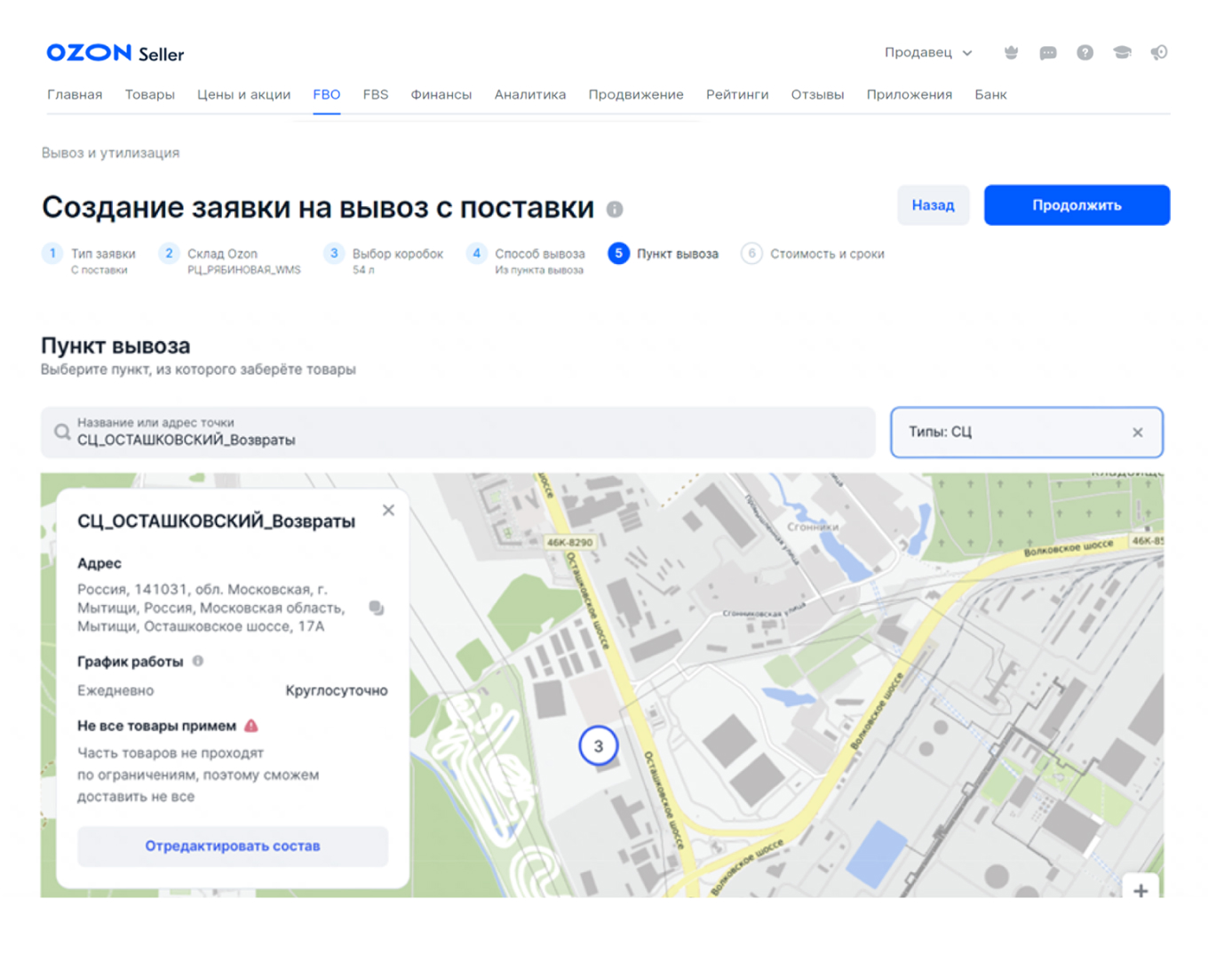Screen dimensions: 1208x955
Task: Open the help question mark icon
Action: point(1085,53)
